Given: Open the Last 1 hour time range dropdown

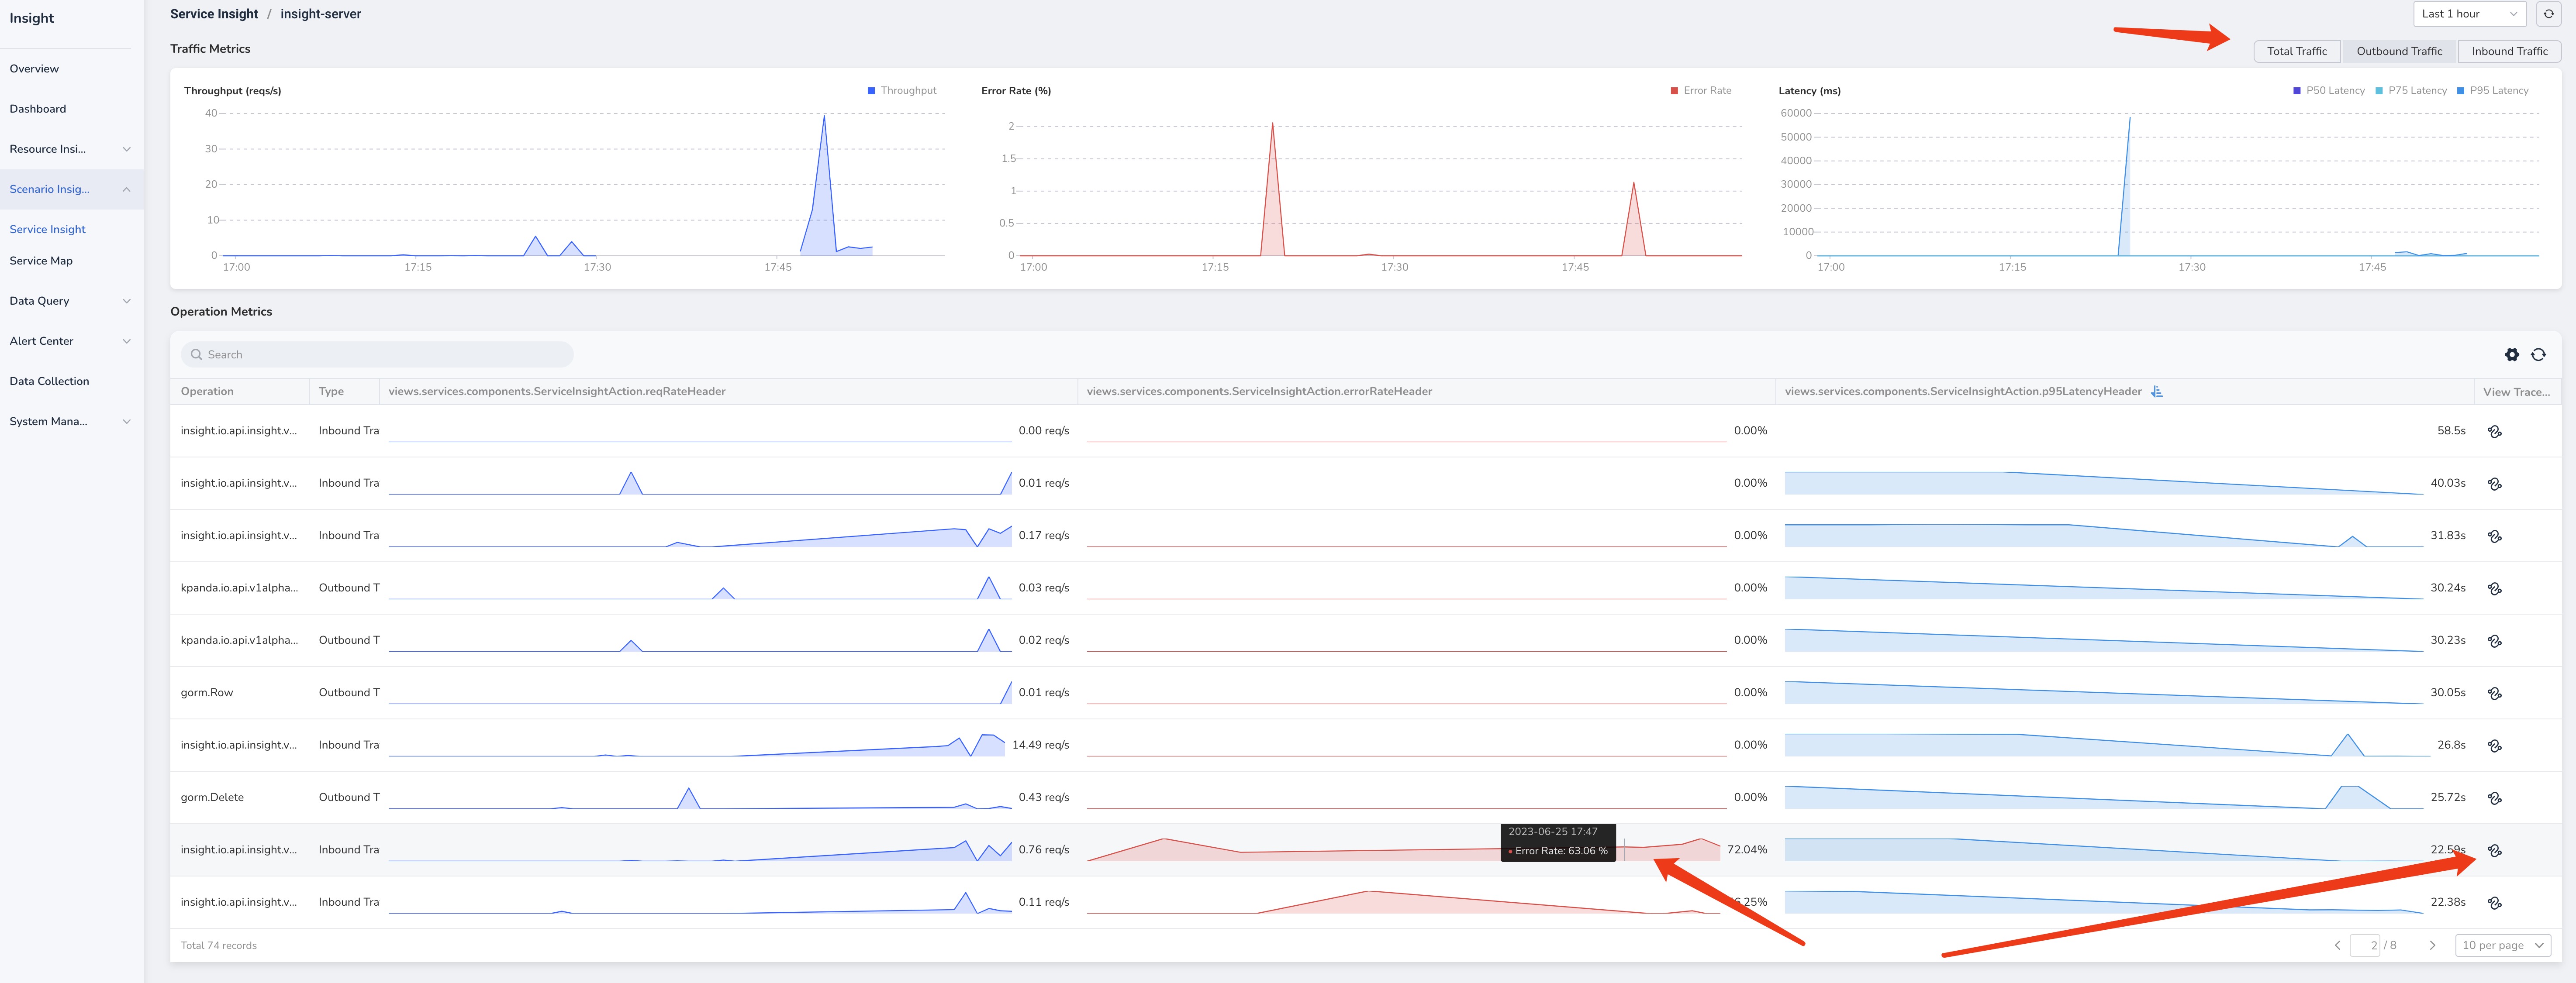Looking at the screenshot, I should (x=2469, y=14).
